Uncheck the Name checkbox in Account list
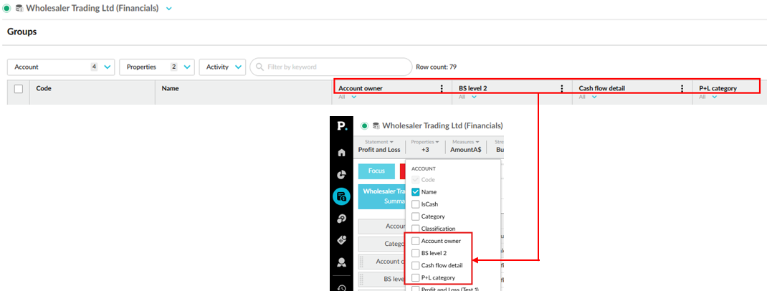The height and width of the screenshot is (291, 767). [x=416, y=192]
